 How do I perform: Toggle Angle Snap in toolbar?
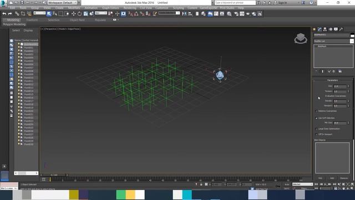tap(136, 14)
